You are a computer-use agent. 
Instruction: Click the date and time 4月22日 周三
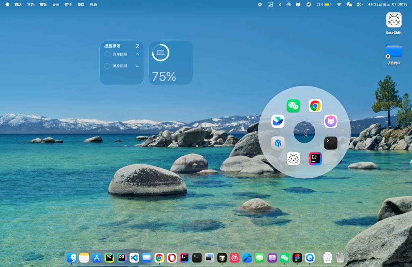tap(378, 4)
